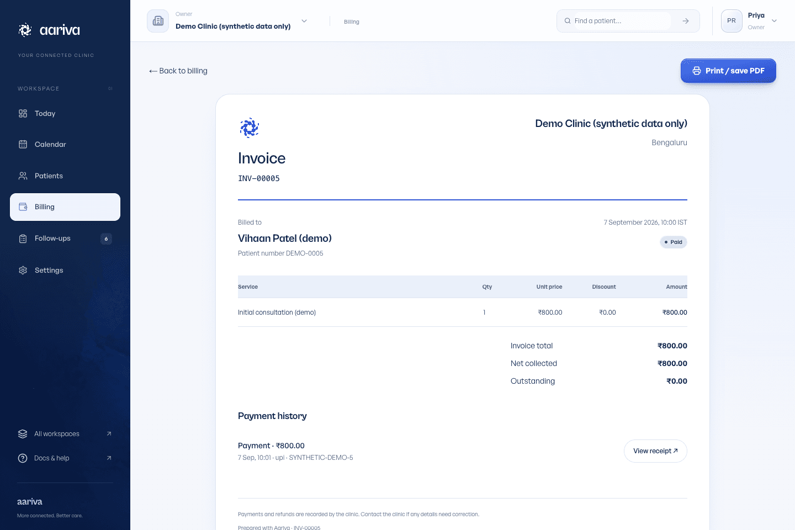Go to Calendar in sidebar
Image resolution: width=795 pixels, height=530 pixels.
pos(65,144)
